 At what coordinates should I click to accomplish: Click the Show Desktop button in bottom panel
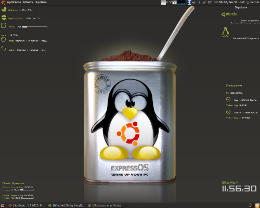pyautogui.click(x=2, y=205)
